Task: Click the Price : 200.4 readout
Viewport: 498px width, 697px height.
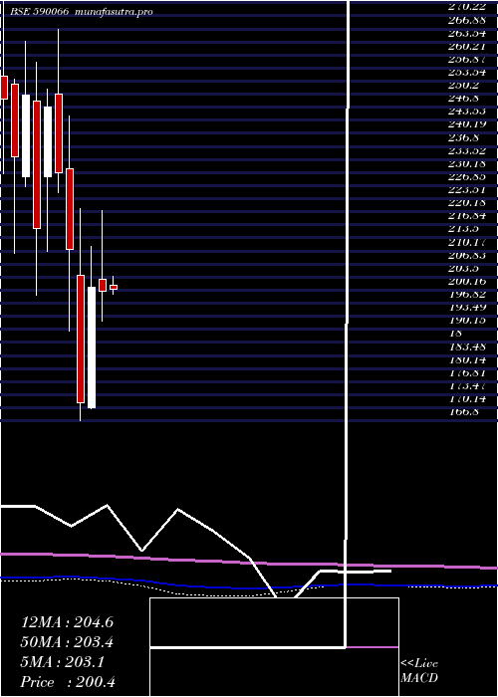Action: point(68,682)
